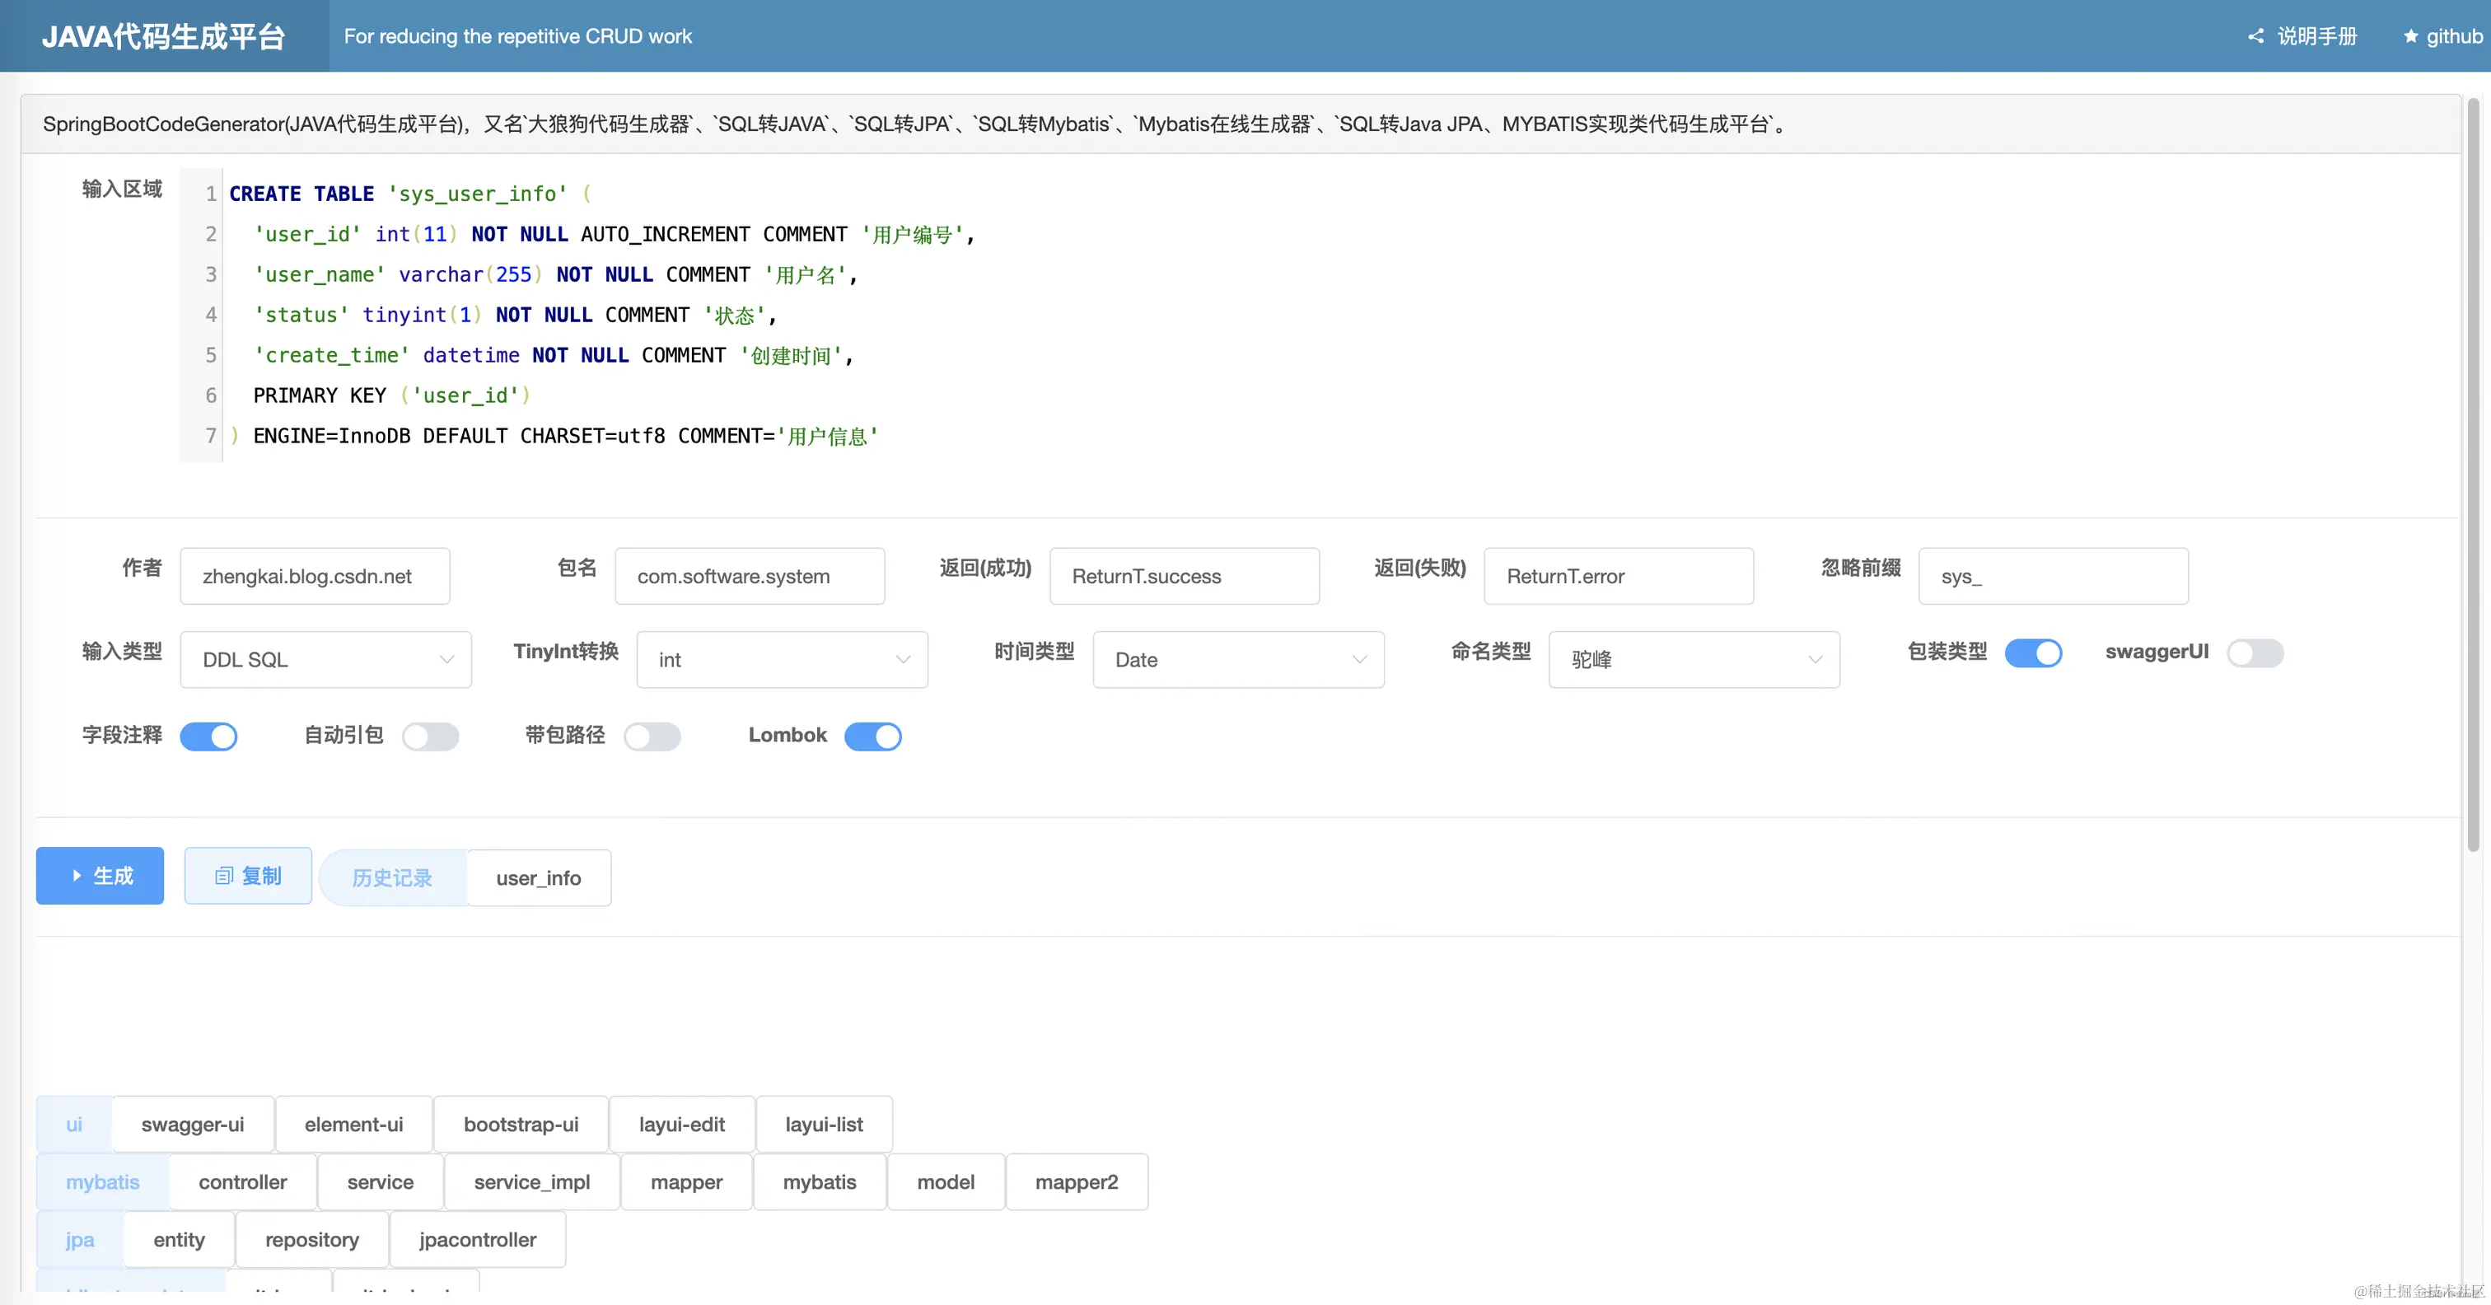Open the 时间类型 Date dropdown

coord(1239,659)
